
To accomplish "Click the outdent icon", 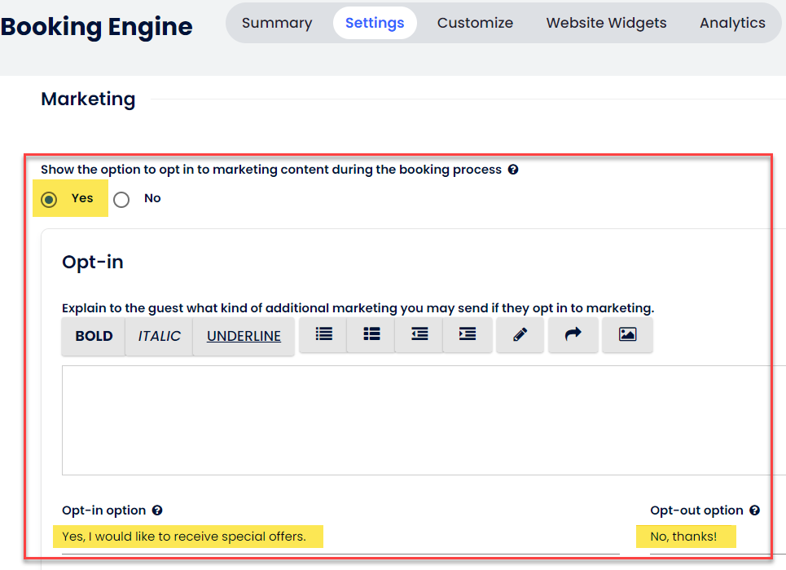I will pos(419,334).
